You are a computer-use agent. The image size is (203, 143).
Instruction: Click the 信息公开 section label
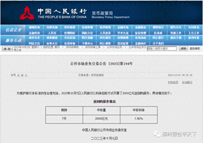(13, 30)
